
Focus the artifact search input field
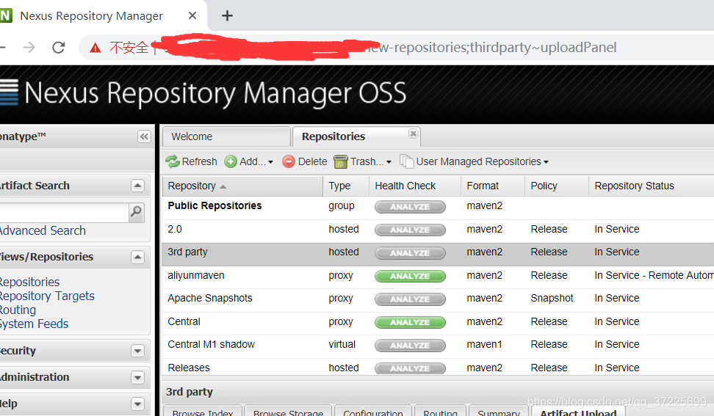tap(64, 213)
